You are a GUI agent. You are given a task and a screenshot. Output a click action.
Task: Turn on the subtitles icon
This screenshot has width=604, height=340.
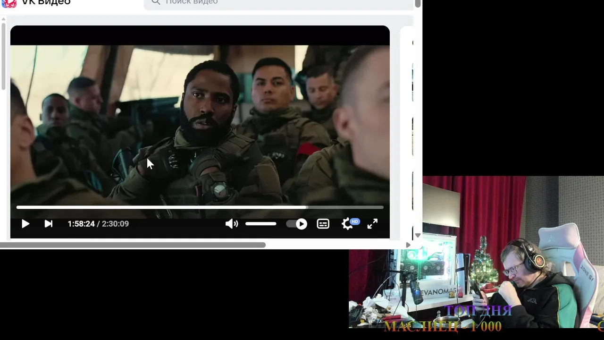tap(323, 224)
